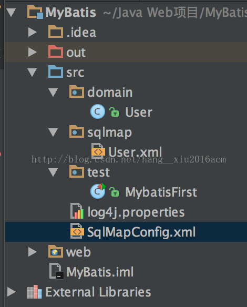Click the red out folder icon
This screenshot has width=247, height=307.
pyautogui.click(x=56, y=52)
